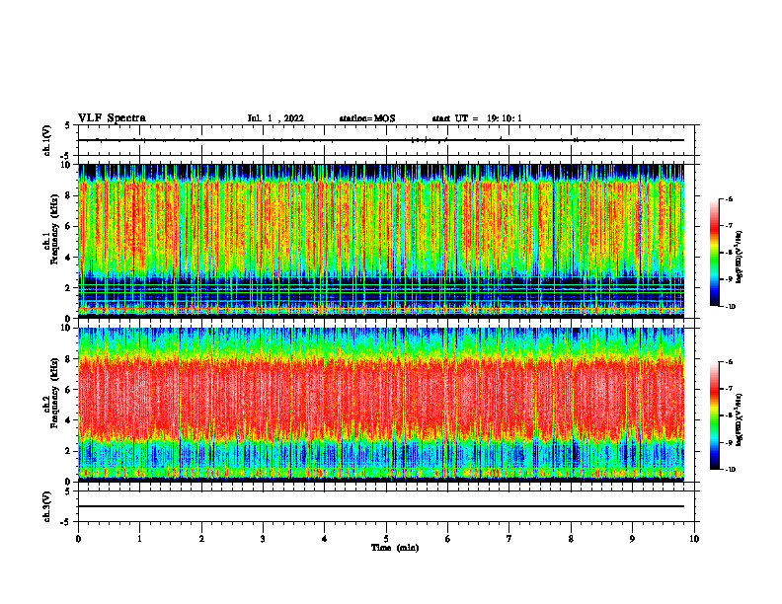The height and width of the screenshot is (604, 782).
Task: Select the date text 'Jul 1, 2022'
Action: point(275,118)
